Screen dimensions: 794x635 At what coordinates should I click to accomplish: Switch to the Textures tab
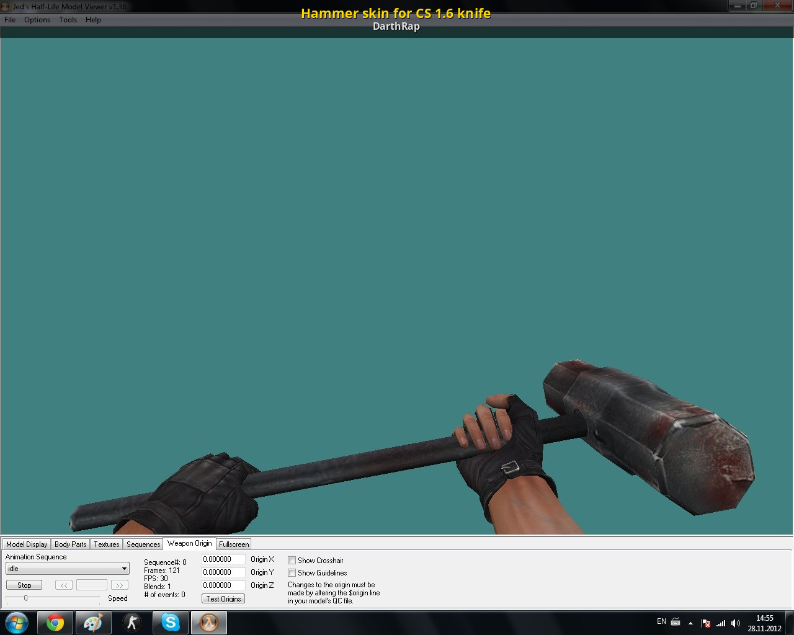(x=107, y=544)
